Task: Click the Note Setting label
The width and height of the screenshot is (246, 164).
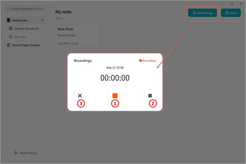Action: pyautogui.click(x=28, y=153)
